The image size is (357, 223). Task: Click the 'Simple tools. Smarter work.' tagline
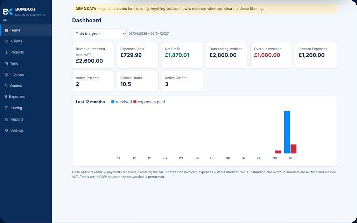click(30, 15)
